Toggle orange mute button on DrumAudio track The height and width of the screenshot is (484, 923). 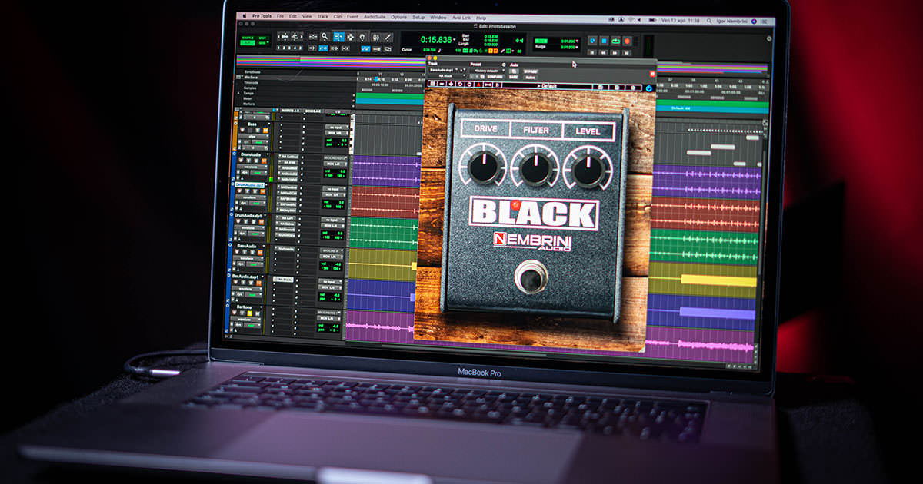tap(265, 161)
